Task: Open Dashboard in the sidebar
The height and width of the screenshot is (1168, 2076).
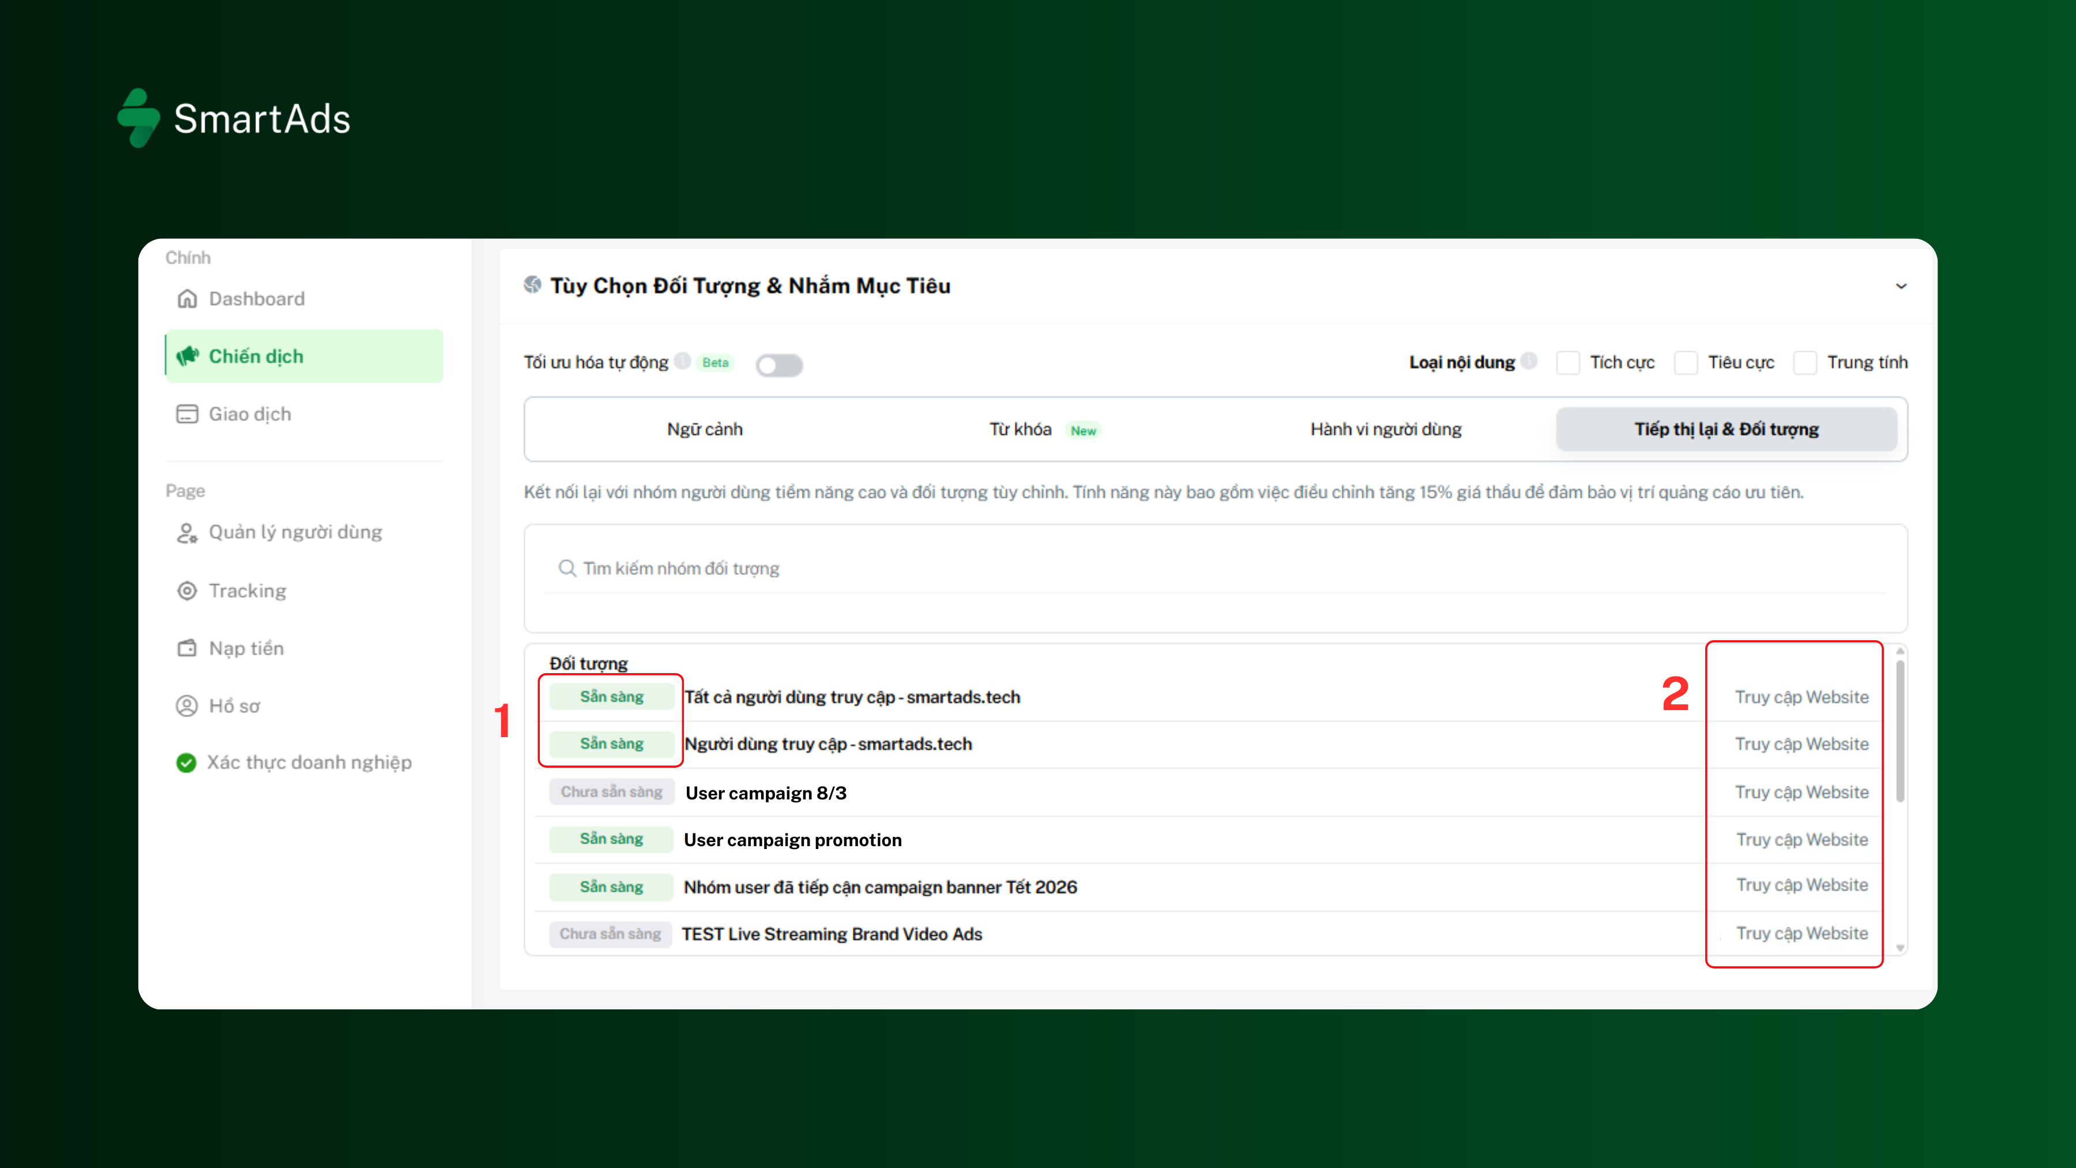Action: tap(304, 299)
